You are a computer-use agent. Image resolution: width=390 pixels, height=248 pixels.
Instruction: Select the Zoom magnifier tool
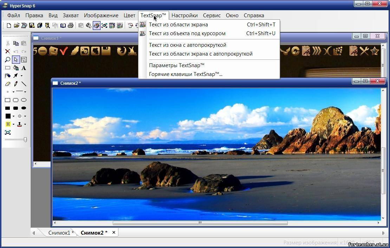(x=7, y=59)
